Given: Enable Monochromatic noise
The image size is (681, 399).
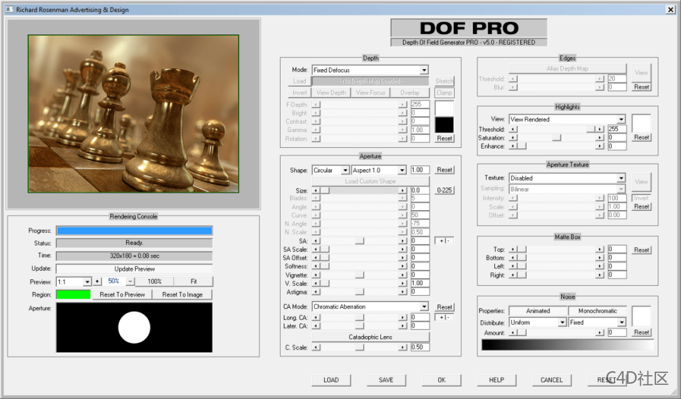Looking at the screenshot, I should [x=598, y=311].
